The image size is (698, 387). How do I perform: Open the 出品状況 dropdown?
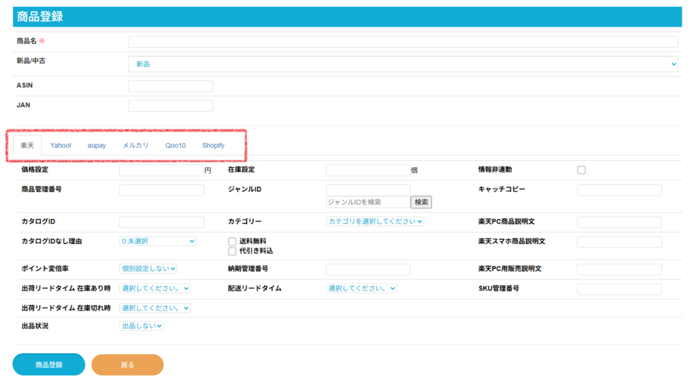click(141, 326)
